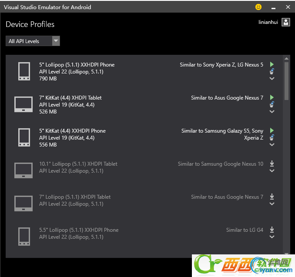
Task: Expand details for 5" KitKat XXHDPI Phone
Action: click(272, 145)
